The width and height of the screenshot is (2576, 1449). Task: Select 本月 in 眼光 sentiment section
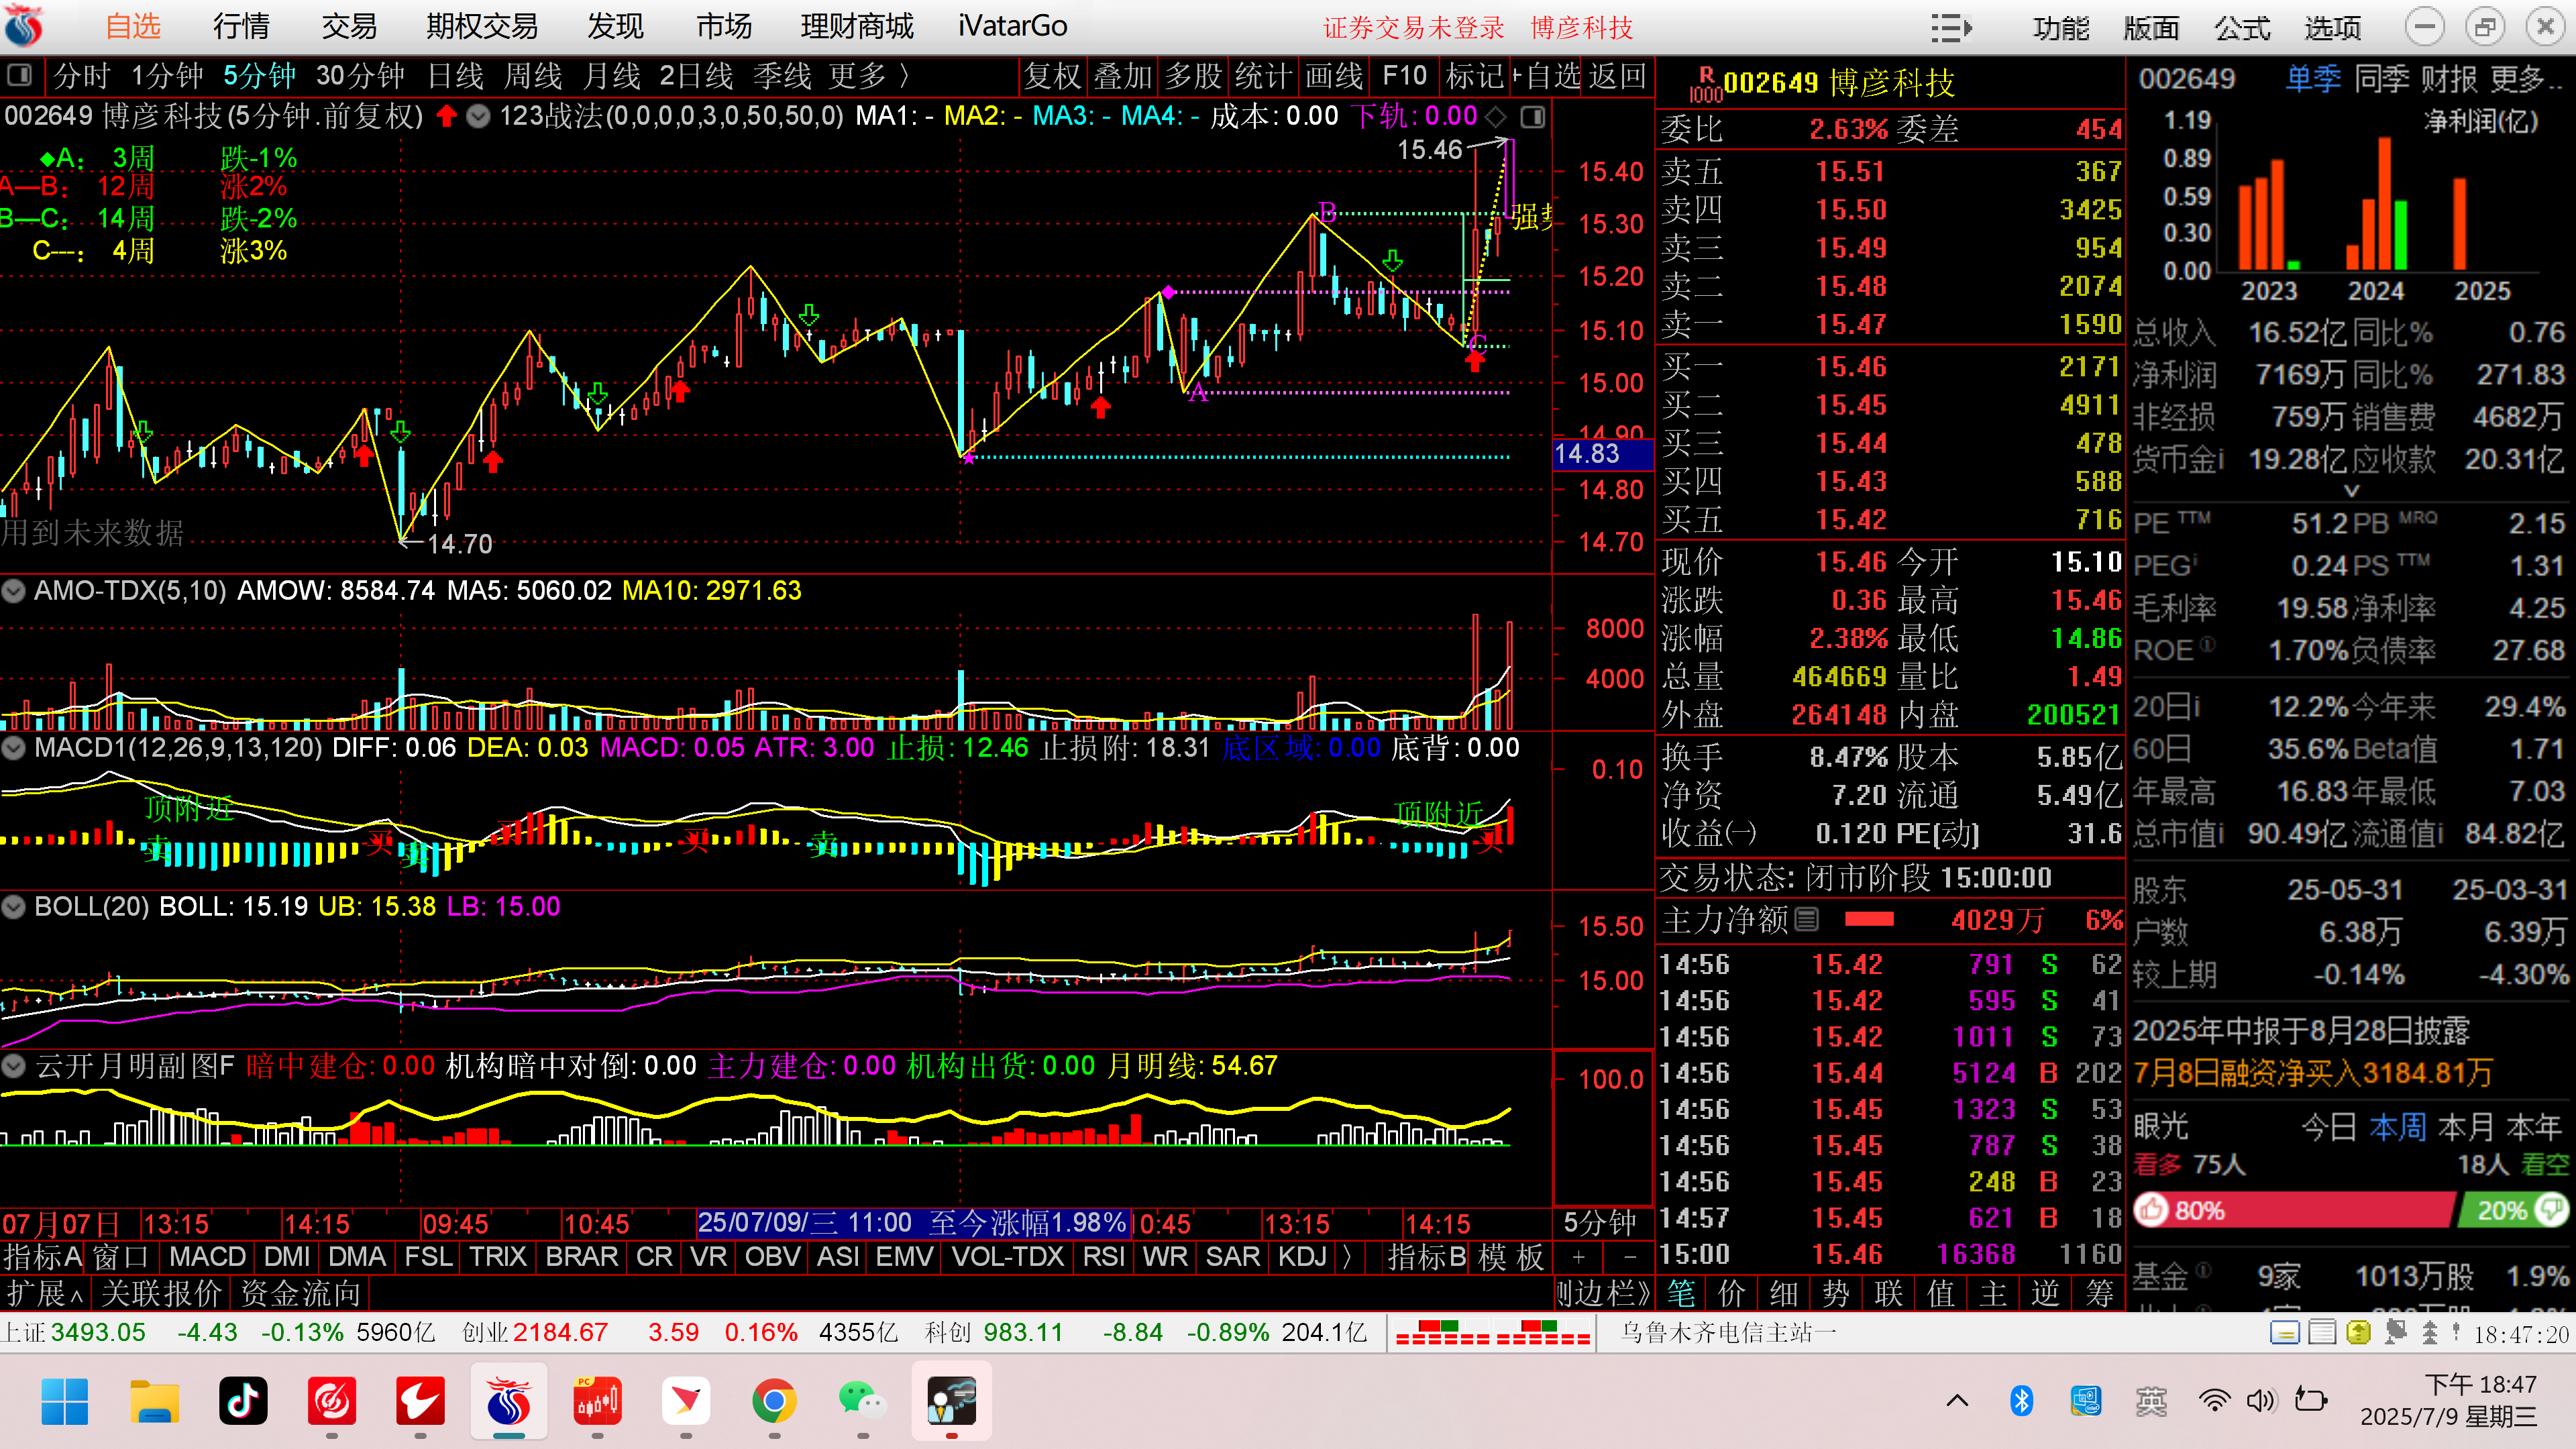2466,1126
